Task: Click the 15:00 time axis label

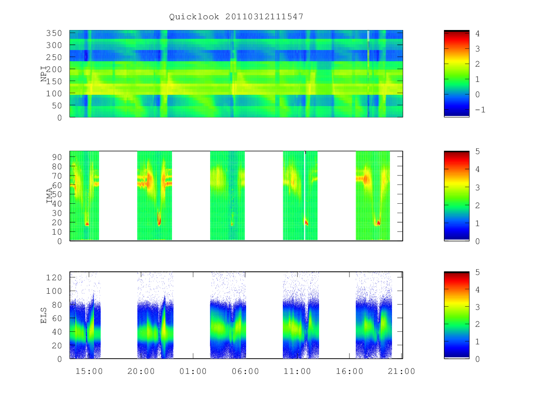Action: pyautogui.click(x=89, y=371)
